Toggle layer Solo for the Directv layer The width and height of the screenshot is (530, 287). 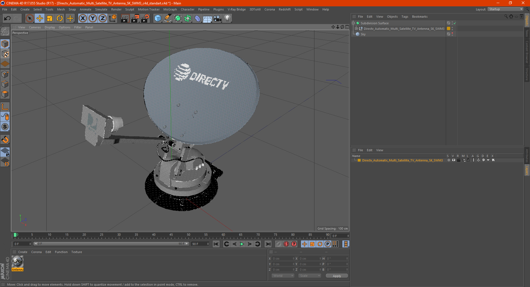(x=449, y=160)
